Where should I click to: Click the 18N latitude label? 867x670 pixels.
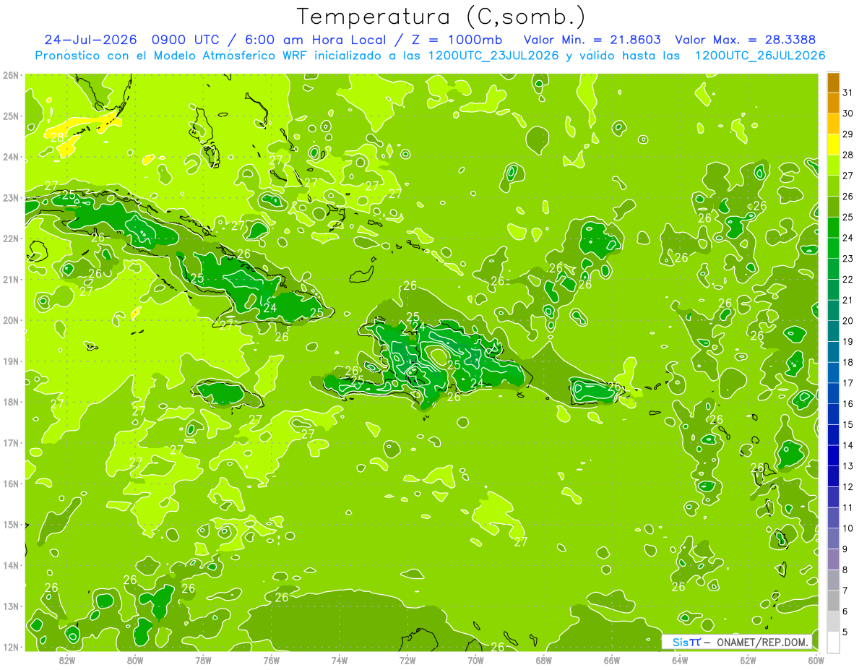tap(11, 402)
